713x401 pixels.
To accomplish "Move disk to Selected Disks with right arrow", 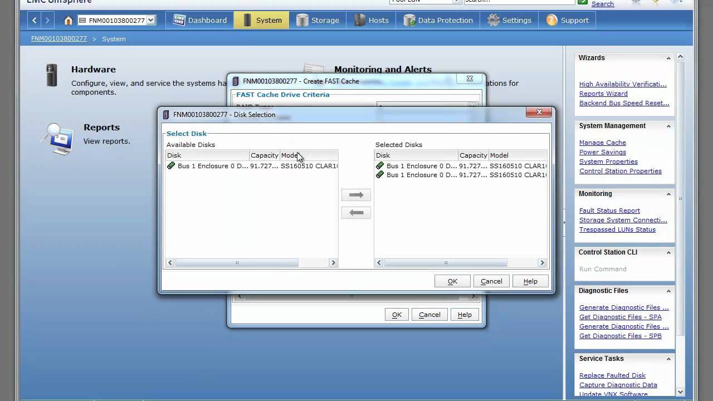I will [356, 195].
